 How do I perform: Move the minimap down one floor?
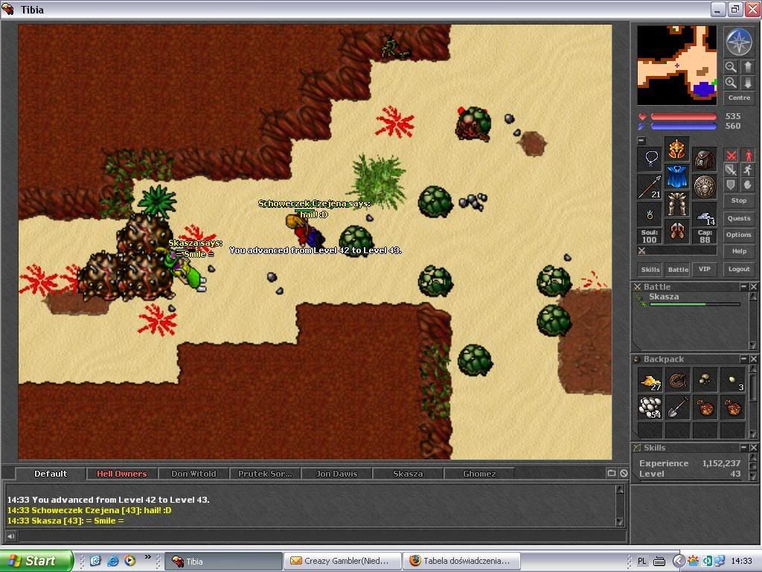pyautogui.click(x=747, y=83)
